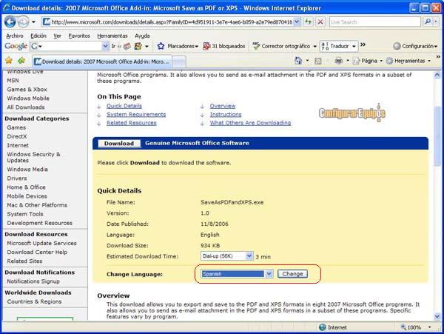
Task: Open the Página toolbar menu
Action: pyautogui.click(x=367, y=61)
